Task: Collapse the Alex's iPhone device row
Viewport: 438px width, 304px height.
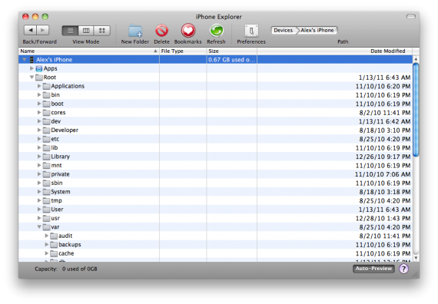Action: click(25, 59)
